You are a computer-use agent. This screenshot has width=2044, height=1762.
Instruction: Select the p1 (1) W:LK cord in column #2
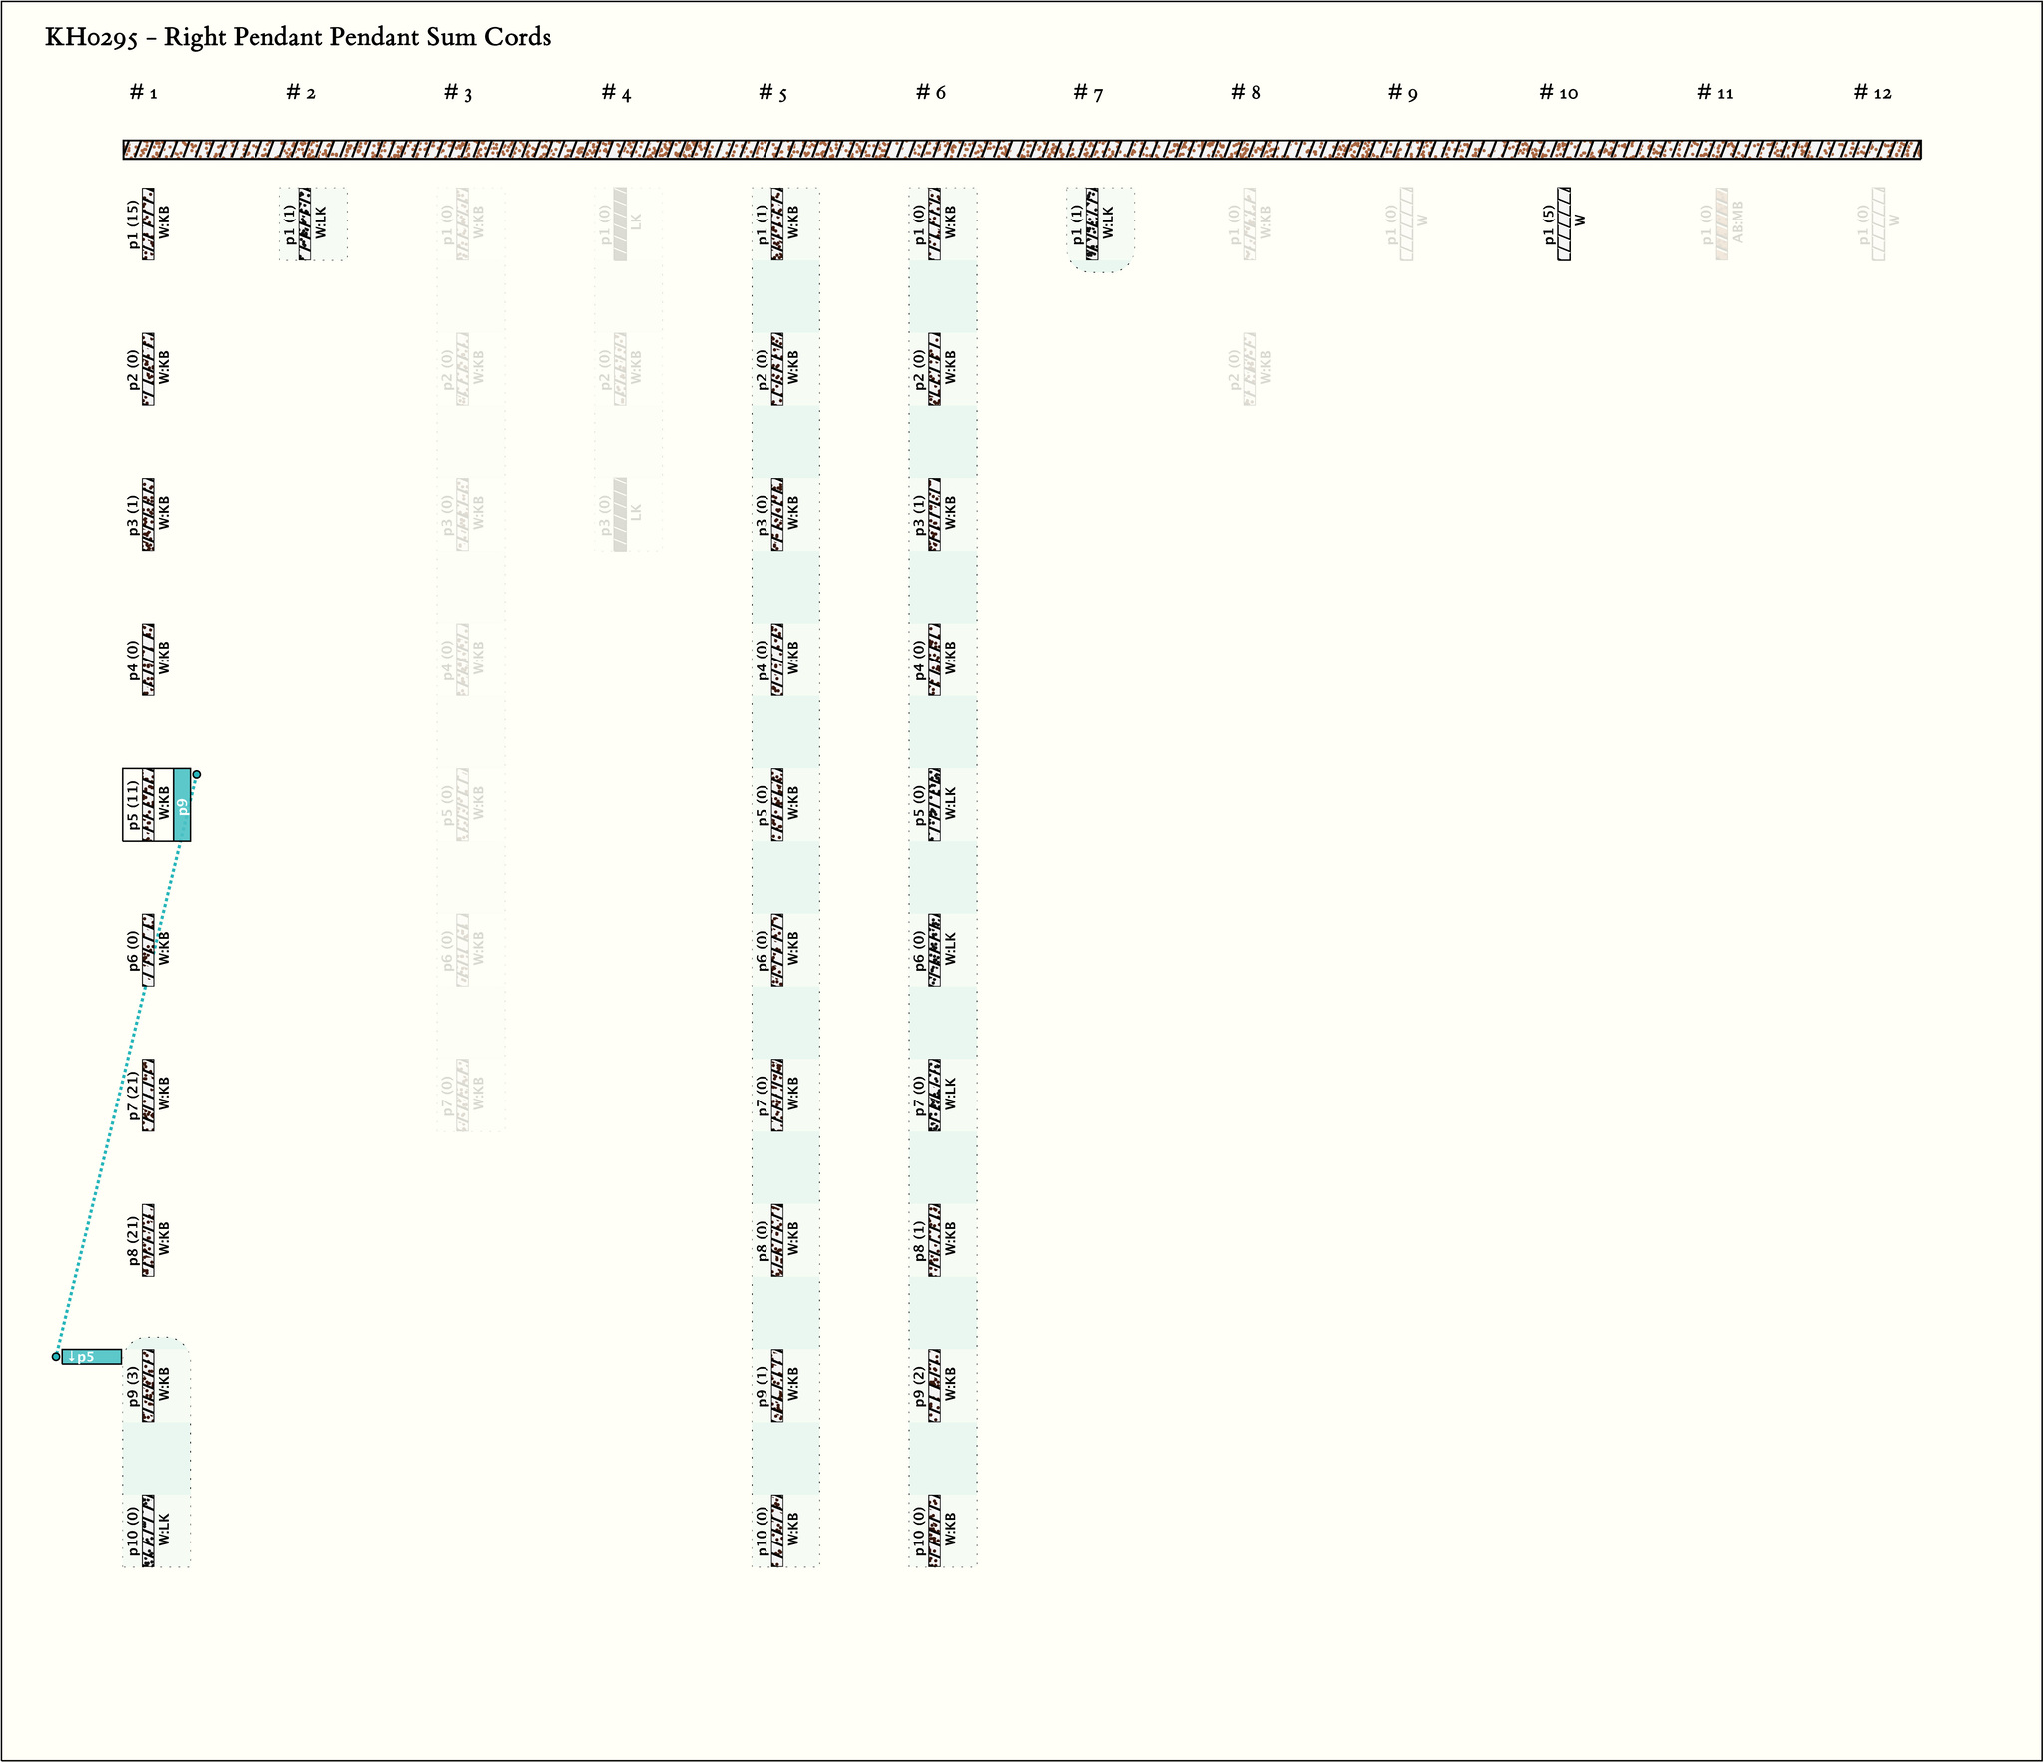[305, 223]
